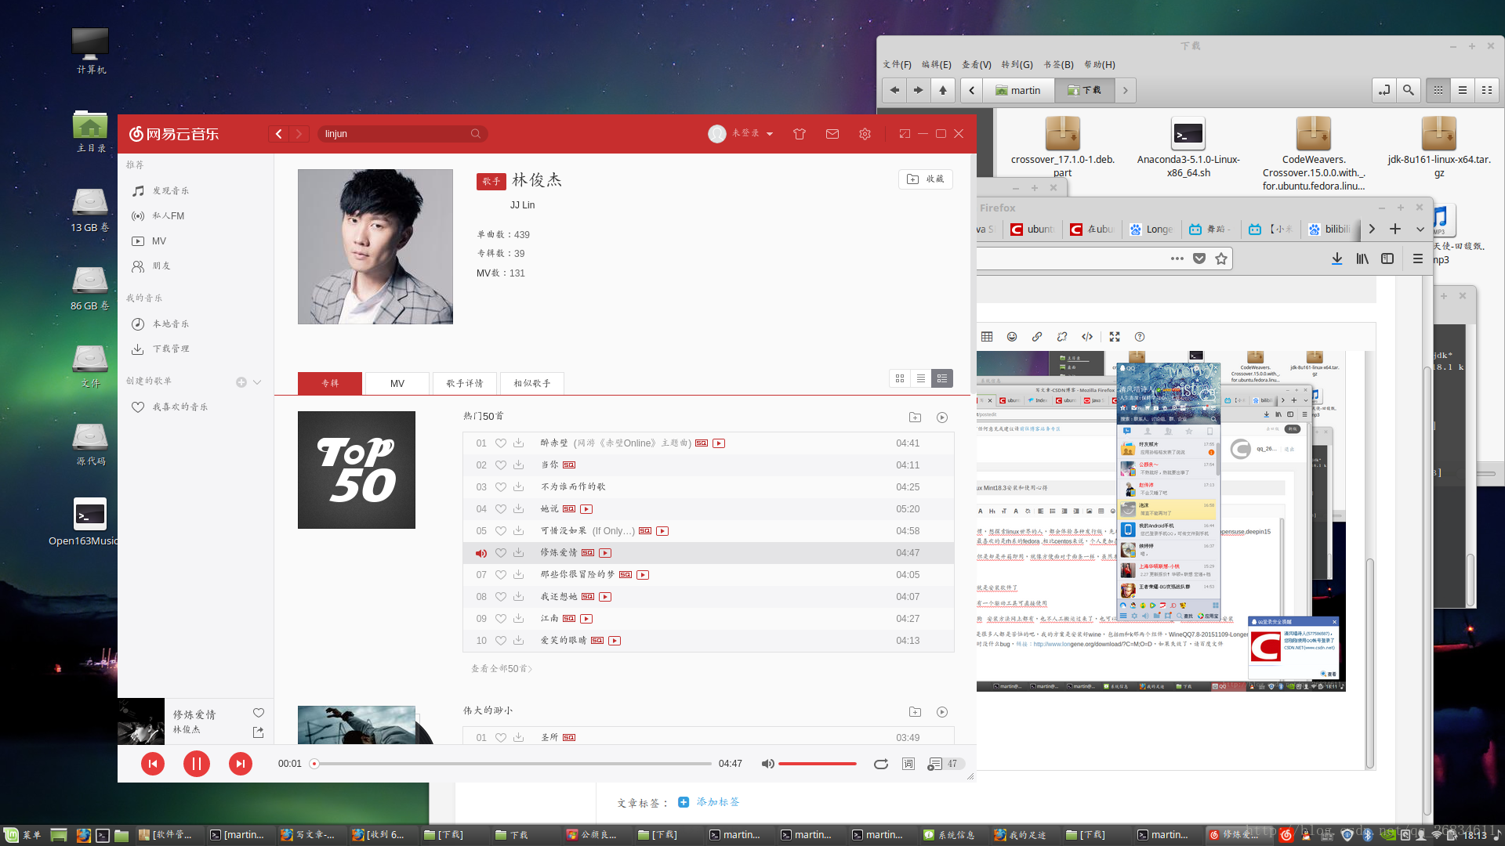Open Firefox downloads arrow

tap(1337, 258)
